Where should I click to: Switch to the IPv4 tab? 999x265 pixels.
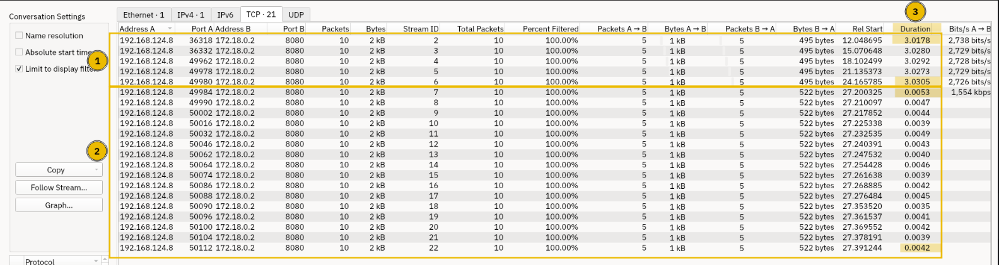(190, 14)
